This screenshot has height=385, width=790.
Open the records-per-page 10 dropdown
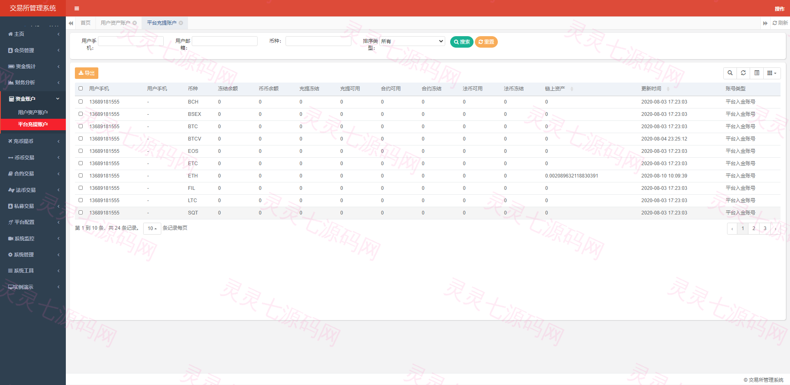pos(152,228)
